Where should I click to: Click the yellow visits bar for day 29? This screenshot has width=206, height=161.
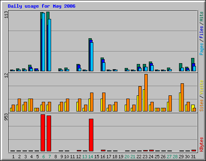click(180, 102)
